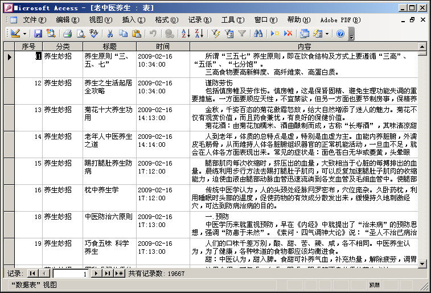
Task: Expand the New Object dropdown arrow
Action: 327,34
